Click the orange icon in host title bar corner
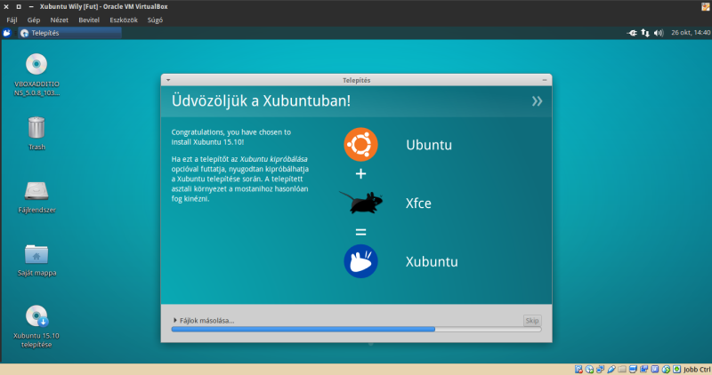 [x=706, y=6]
